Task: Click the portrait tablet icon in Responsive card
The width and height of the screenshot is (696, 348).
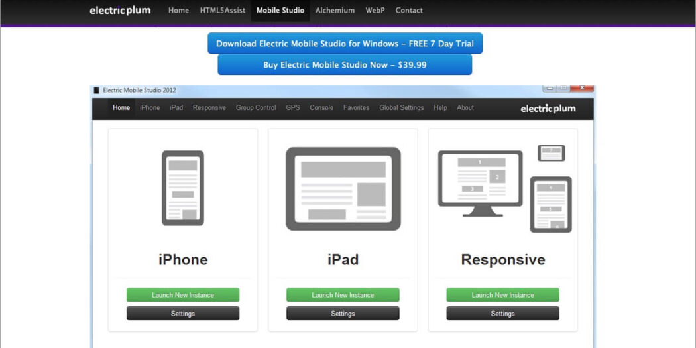Action: point(551,205)
